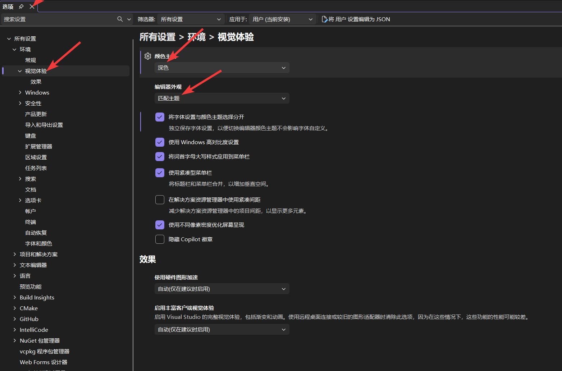562x371 pixels.
Task: Open the 颜色主题 dropdown showing 深色
Action: pos(221,68)
